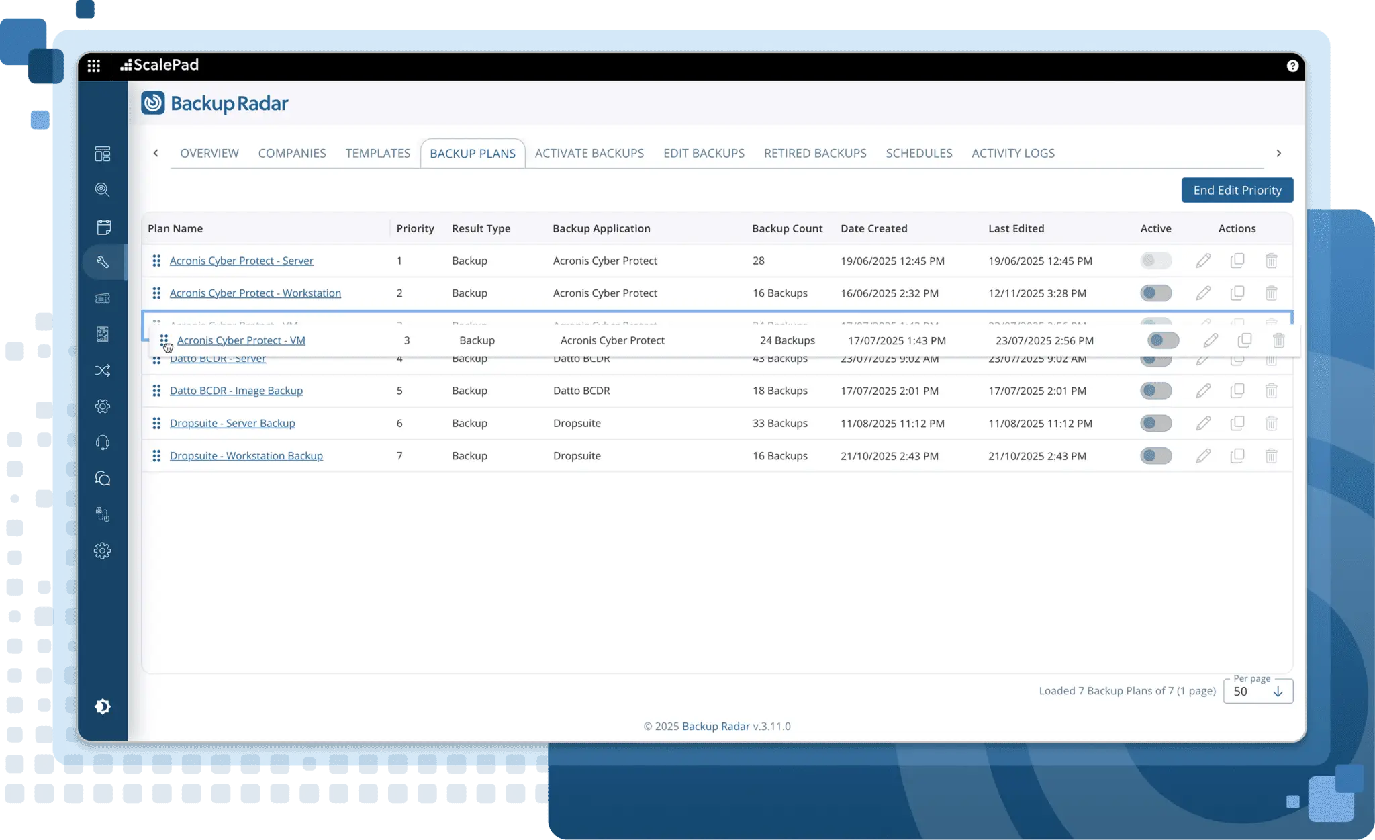Toggle Active switch for Acronis Cyber Protect - Workstation

pyautogui.click(x=1155, y=293)
